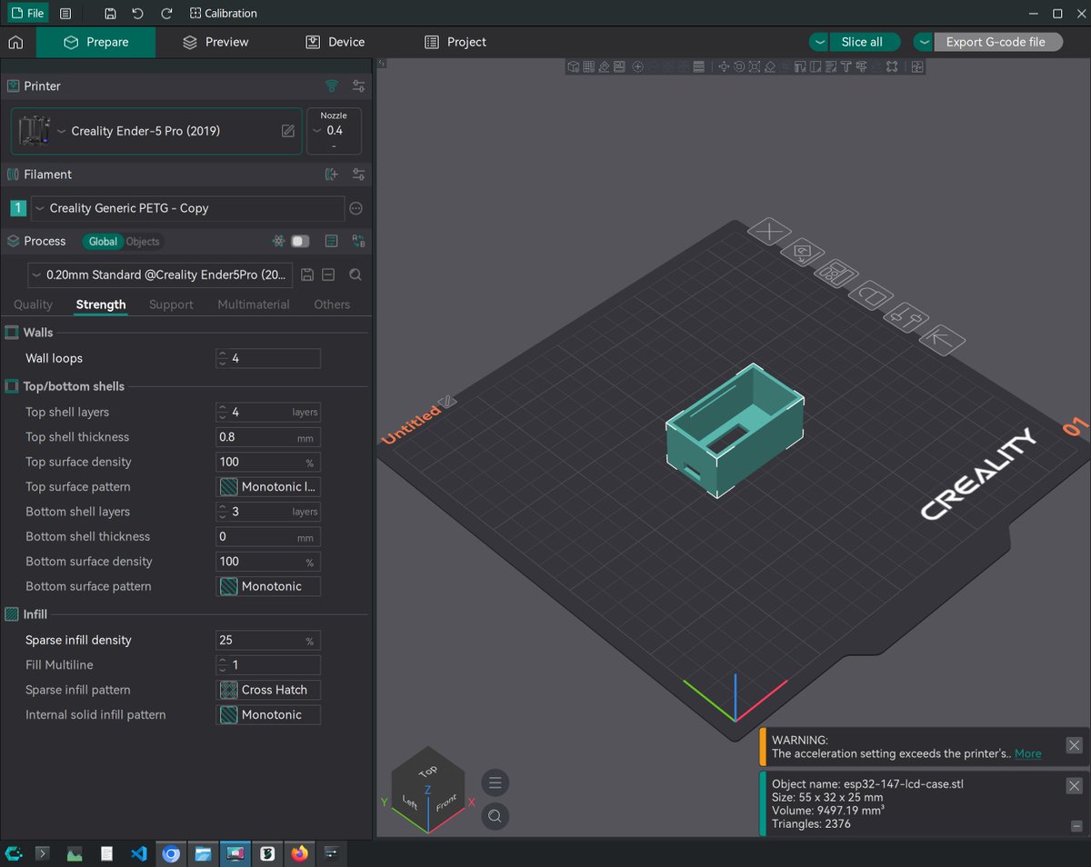Open the Internal solid infill pattern dropdown
Viewport: 1091px width, 867px height.
pyautogui.click(x=268, y=715)
